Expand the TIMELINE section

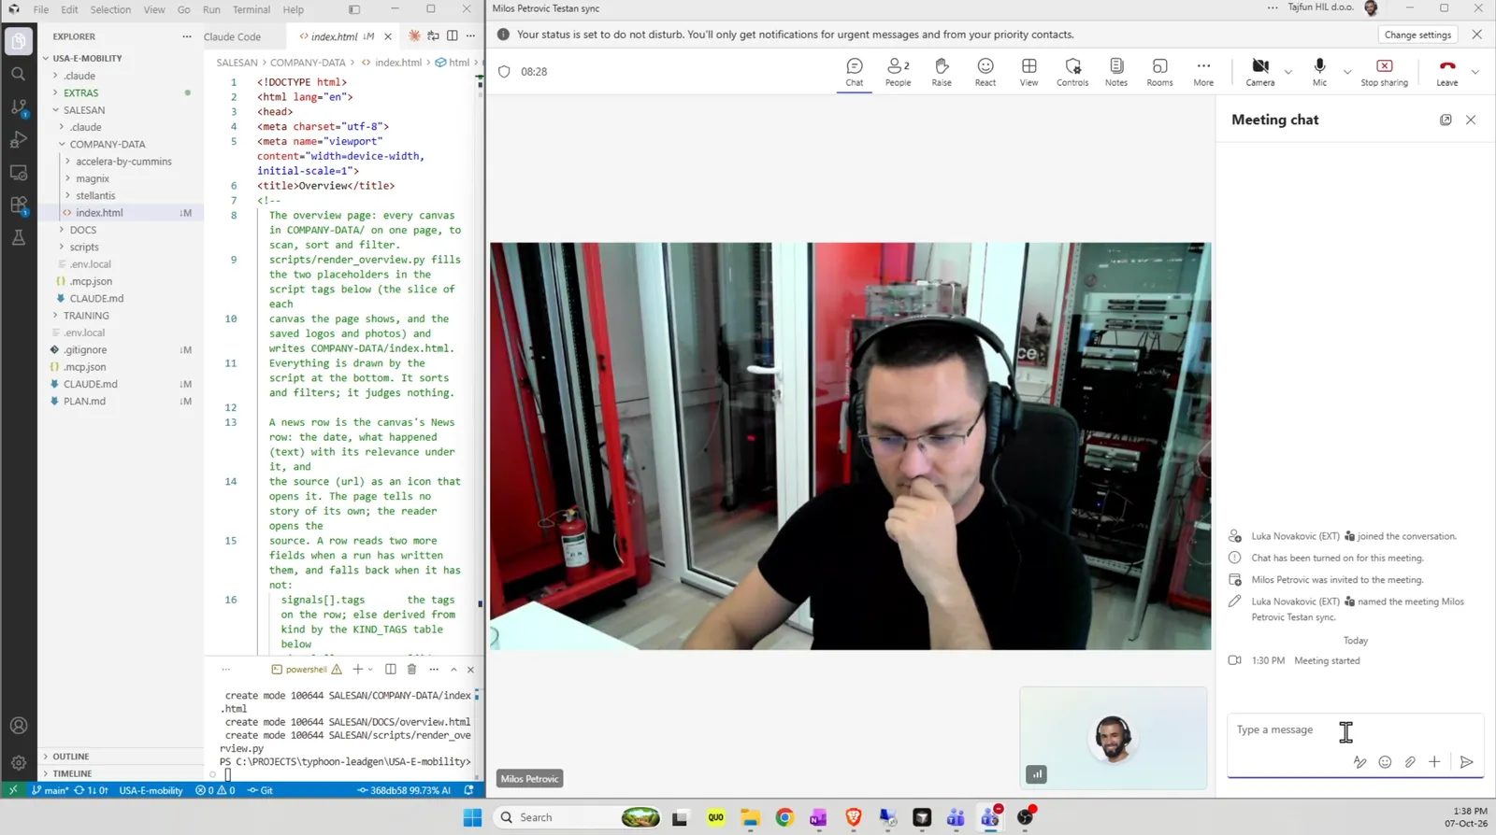(x=121, y=773)
